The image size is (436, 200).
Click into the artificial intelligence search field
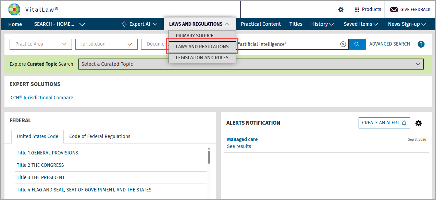coord(288,44)
